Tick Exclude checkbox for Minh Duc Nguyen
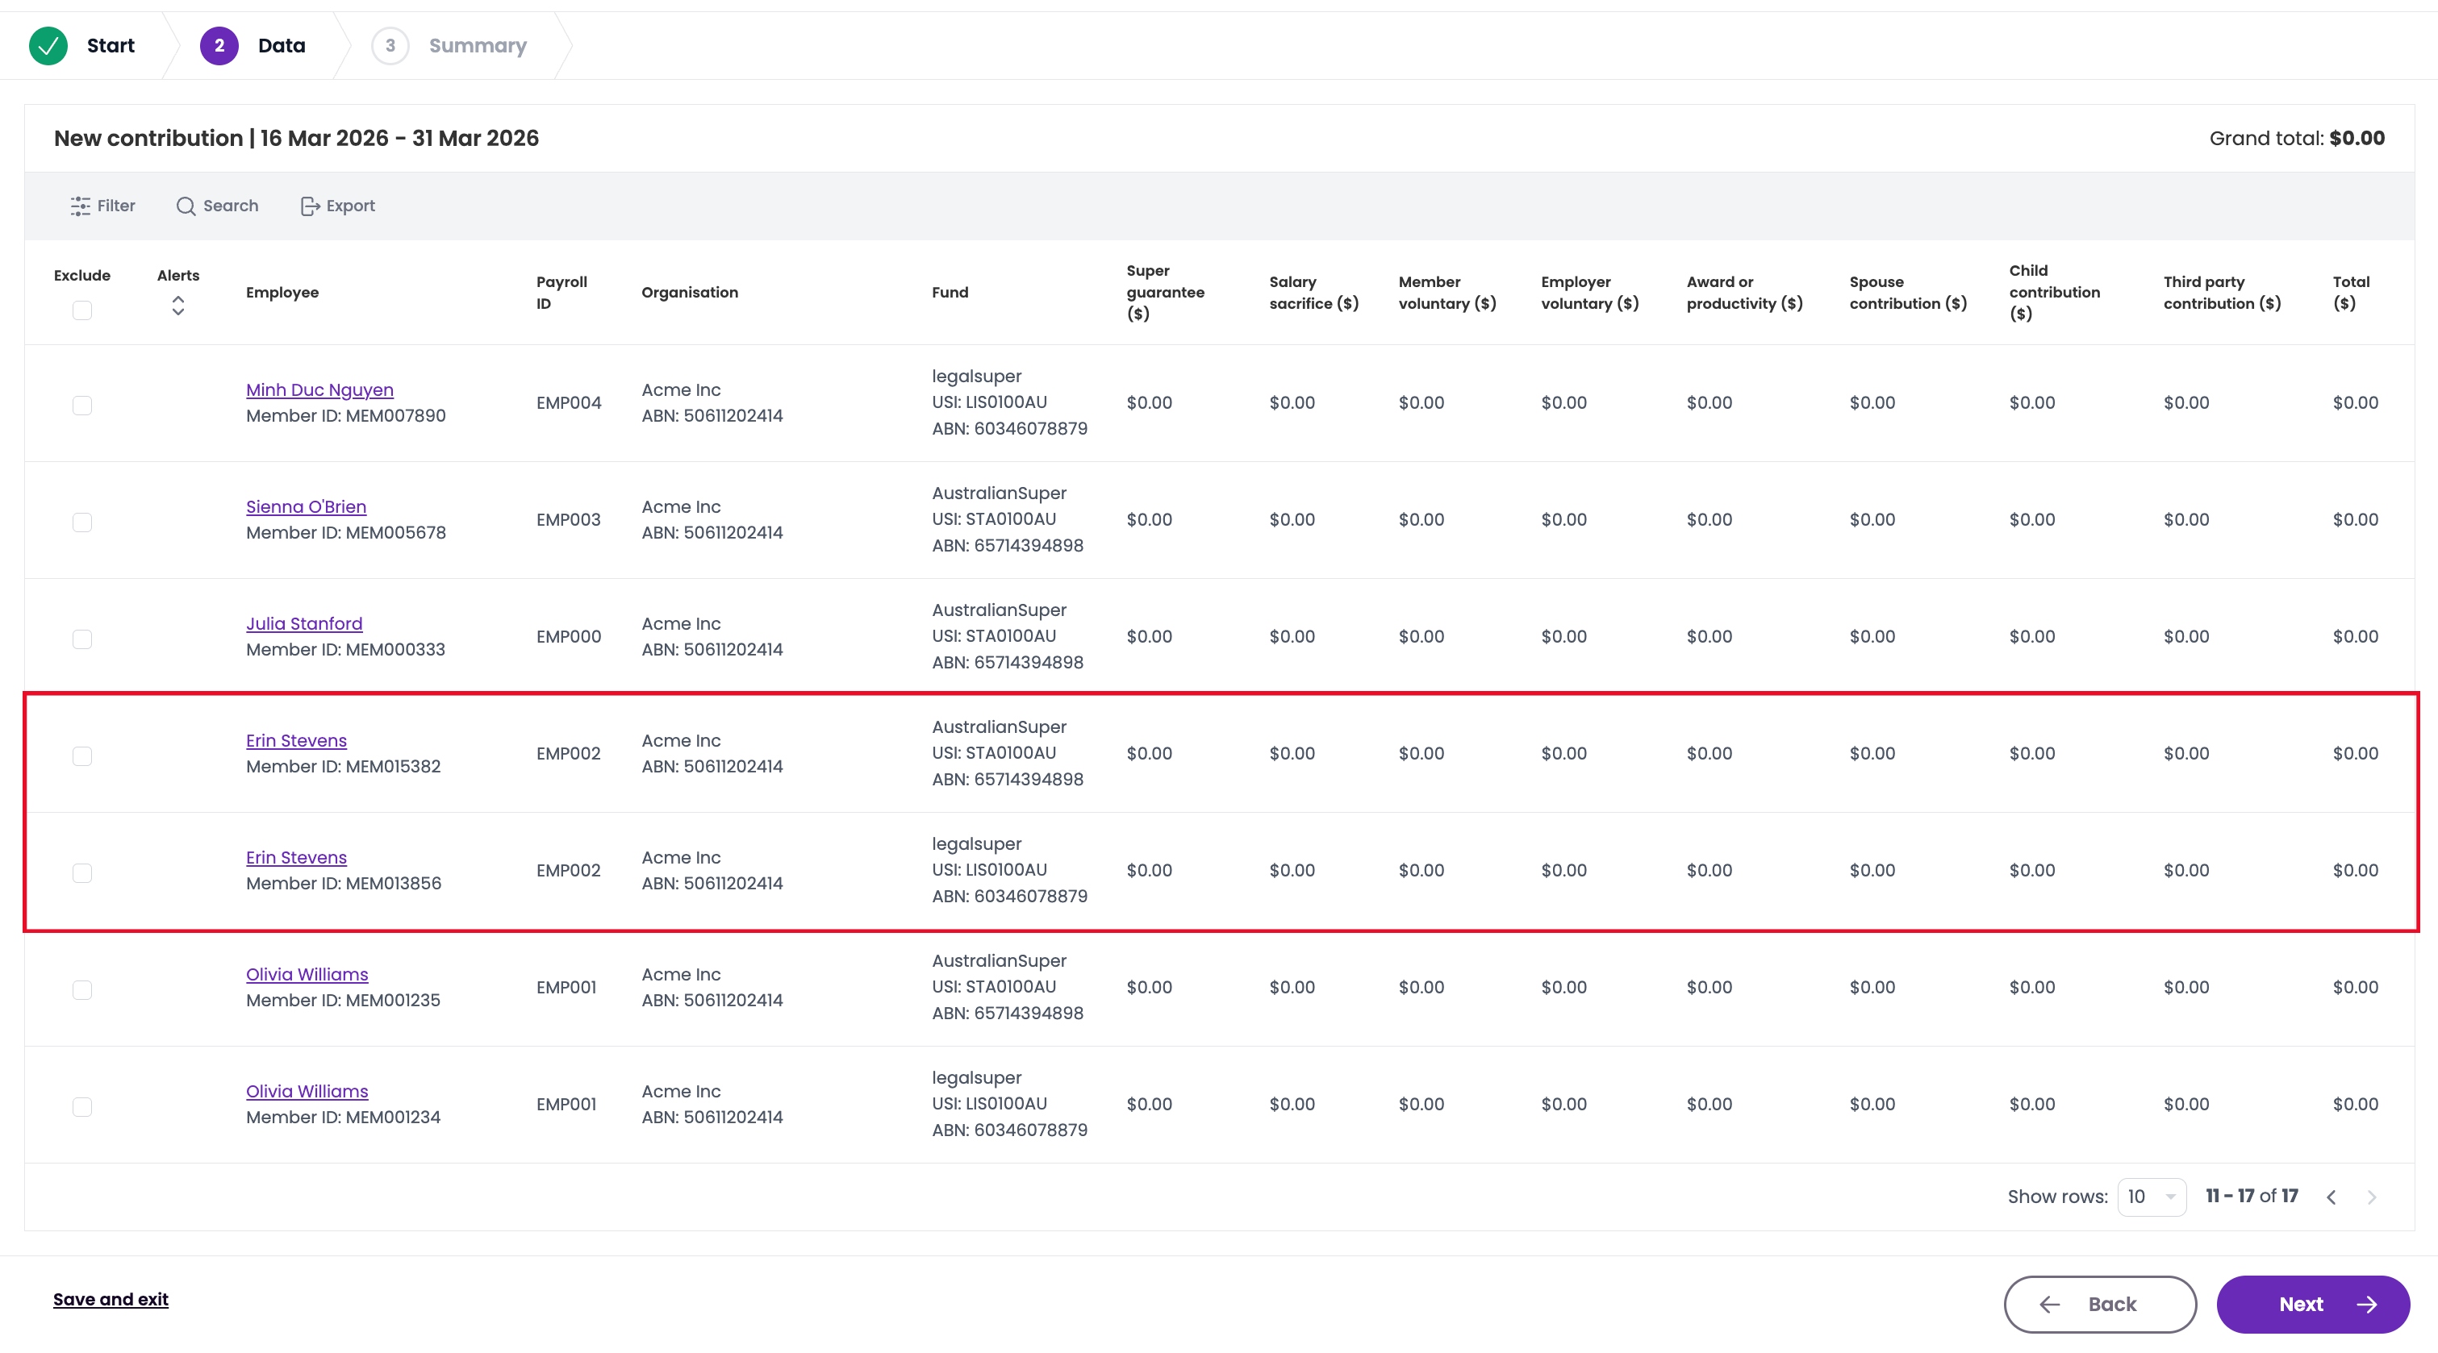The width and height of the screenshot is (2438, 1353). [x=82, y=405]
